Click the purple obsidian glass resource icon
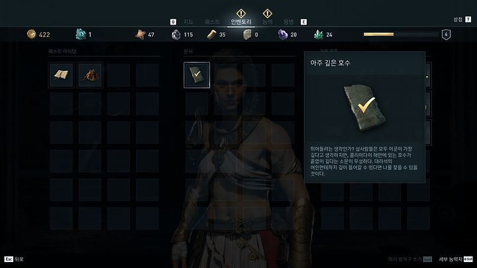Screen dimensions: 477x268 283,34
